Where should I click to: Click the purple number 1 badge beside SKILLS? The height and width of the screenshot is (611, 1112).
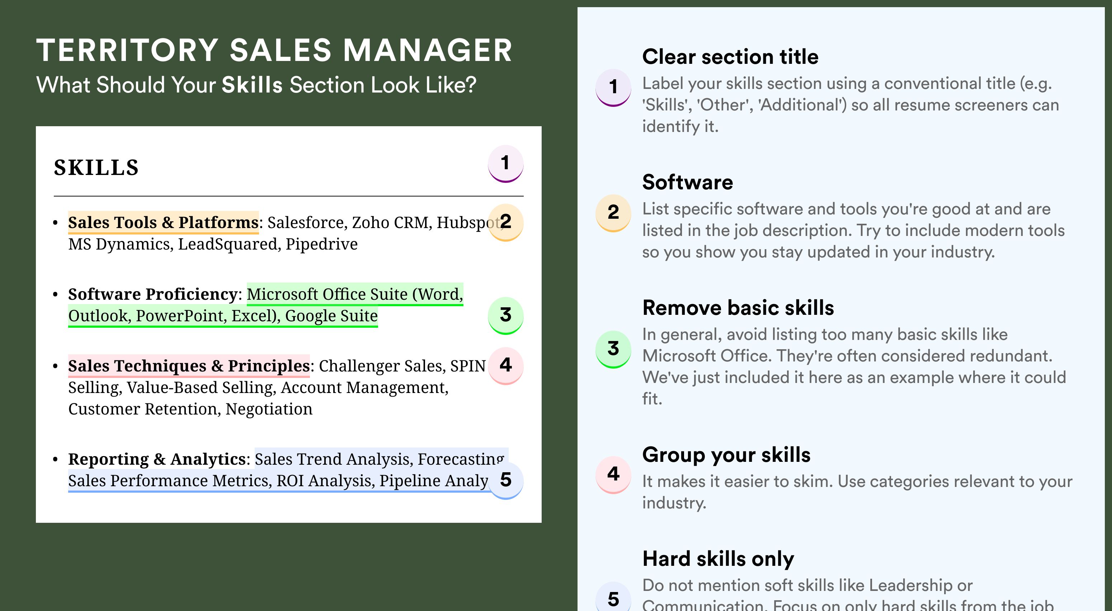pyautogui.click(x=505, y=164)
